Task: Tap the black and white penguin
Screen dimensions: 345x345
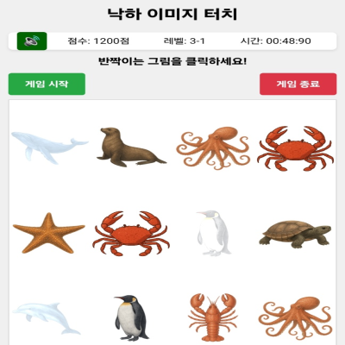Action: tap(131, 318)
